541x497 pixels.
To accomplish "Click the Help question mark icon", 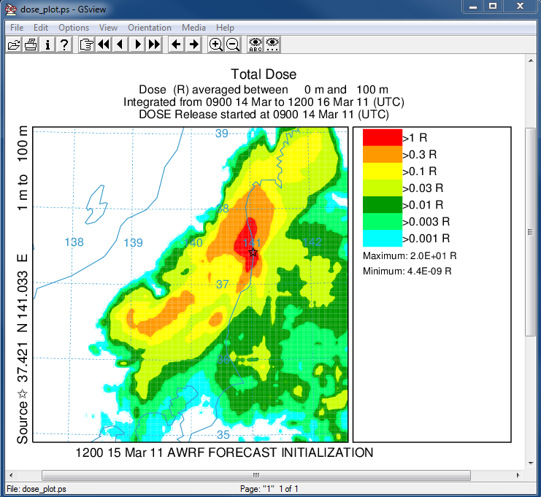I will [64, 45].
